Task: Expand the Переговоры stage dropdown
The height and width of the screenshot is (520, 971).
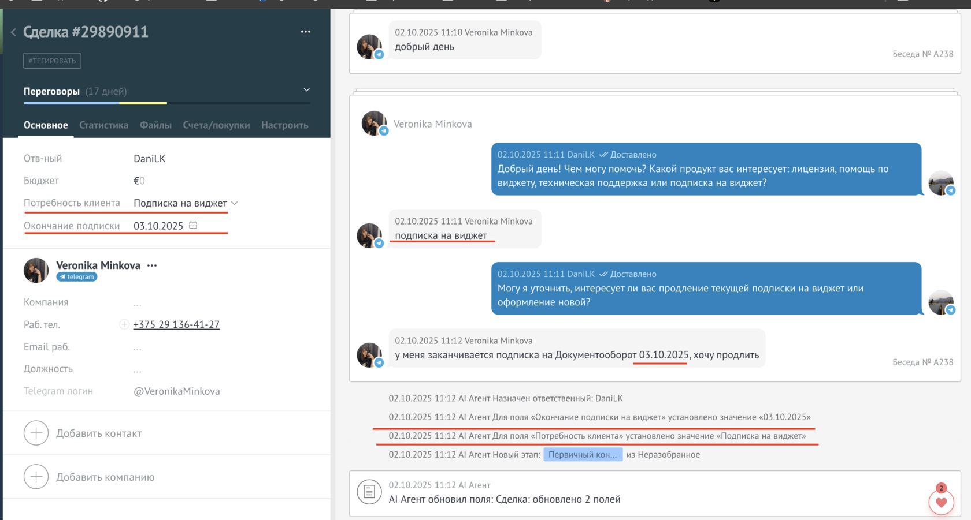Action: (307, 90)
